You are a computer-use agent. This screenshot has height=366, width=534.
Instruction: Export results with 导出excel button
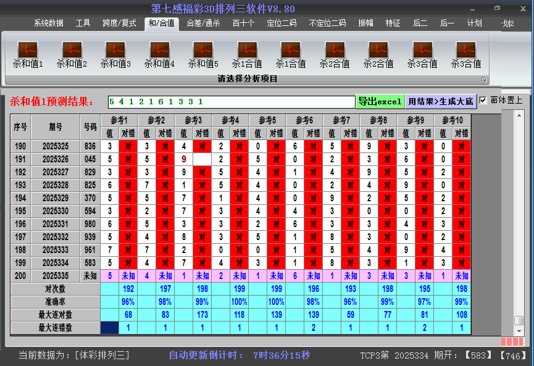[x=380, y=101]
